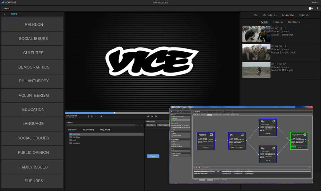Screen dimensions: 321x191
Task: Click the SOCIAL ISSUES category button
Action: point(32,39)
